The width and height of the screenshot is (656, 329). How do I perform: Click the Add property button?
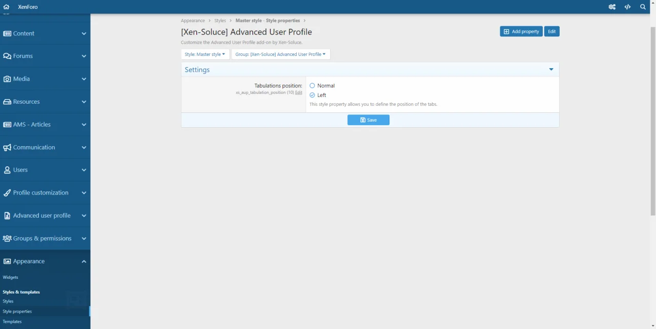[x=521, y=32]
